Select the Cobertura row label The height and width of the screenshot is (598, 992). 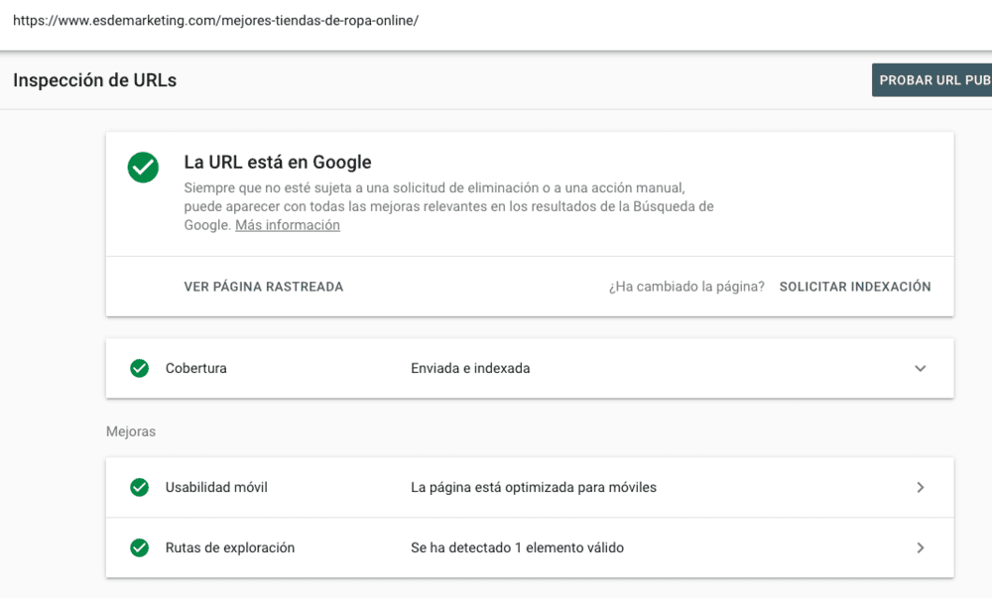195,368
